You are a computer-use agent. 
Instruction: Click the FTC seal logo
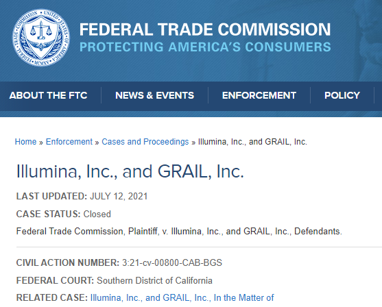pos(41,38)
